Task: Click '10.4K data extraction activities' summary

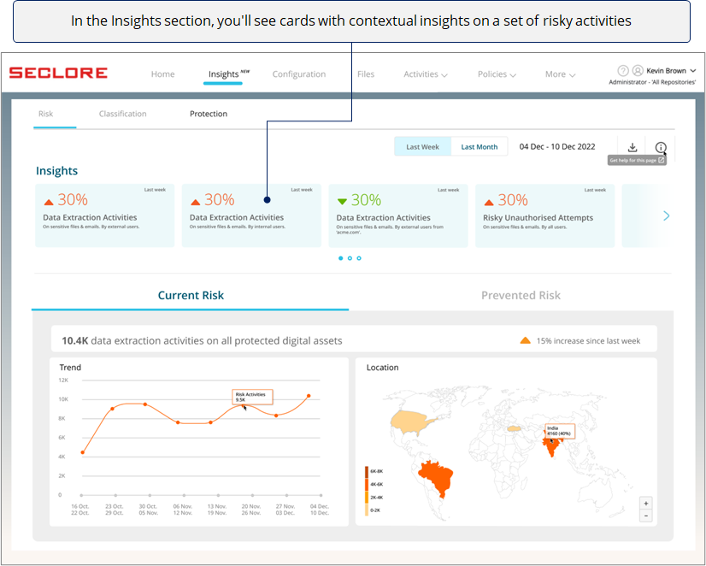Action: (x=202, y=341)
